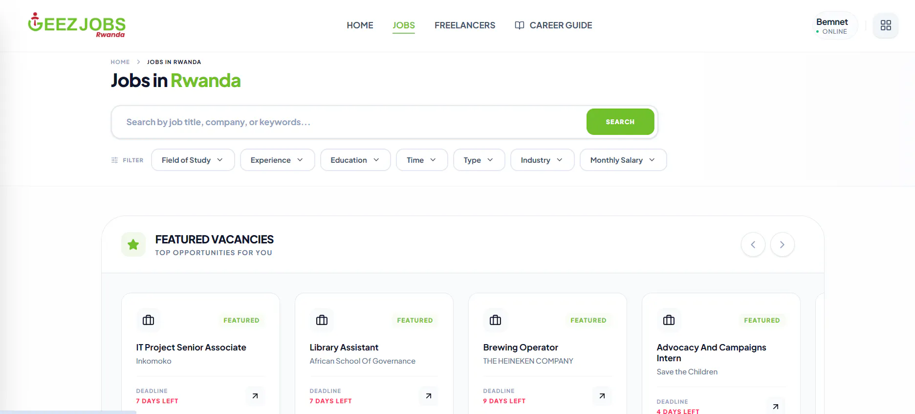The width and height of the screenshot is (915, 414).
Task: Click the Featured badge on Brewing Operator
Action: [588, 320]
